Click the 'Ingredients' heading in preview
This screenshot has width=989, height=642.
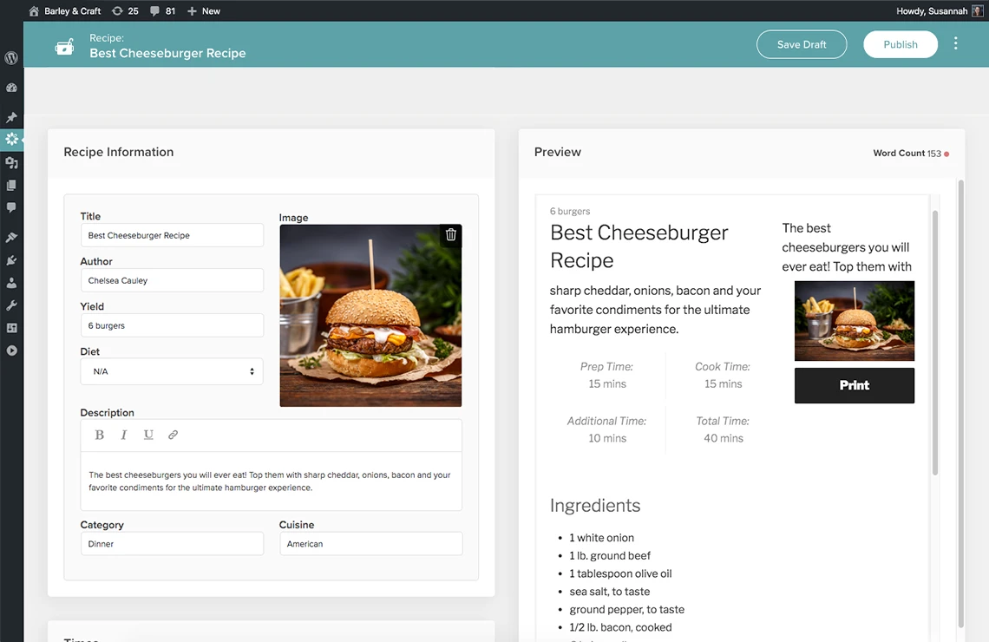click(x=595, y=506)
